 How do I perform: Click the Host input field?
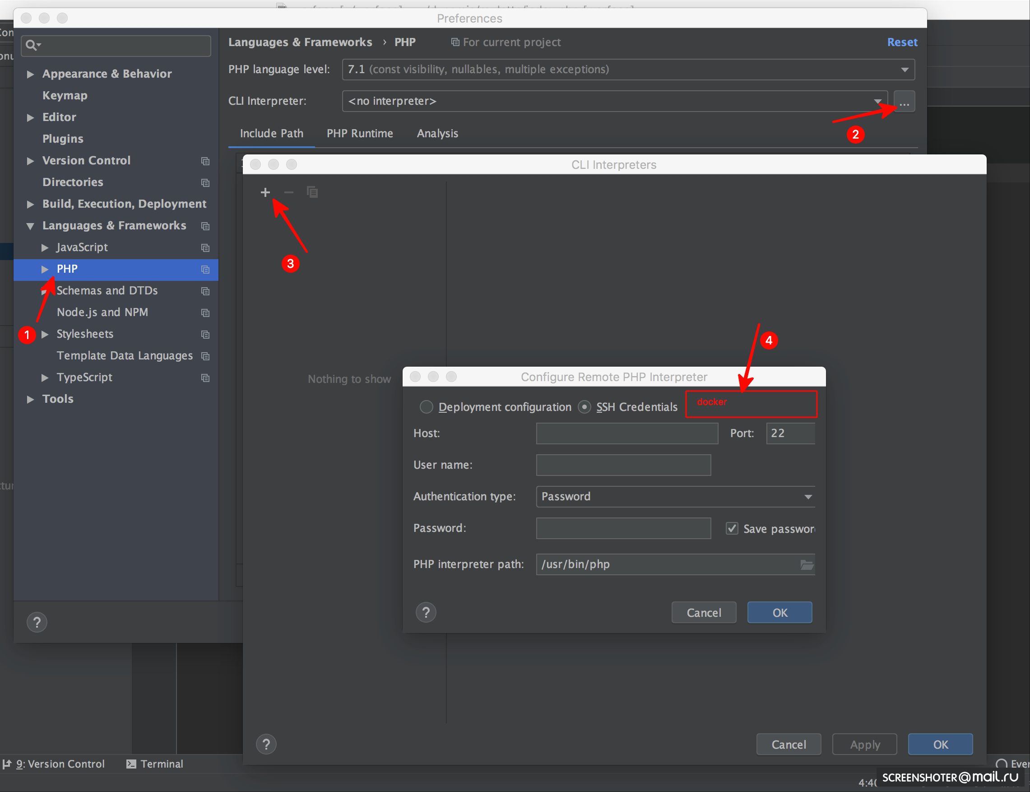pos(626,433)
